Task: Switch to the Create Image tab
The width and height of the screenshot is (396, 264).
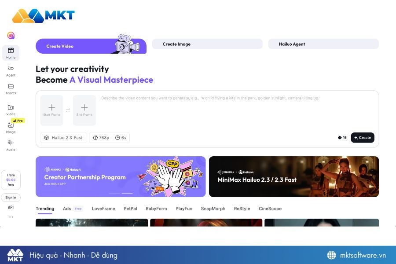Action: 207,44
